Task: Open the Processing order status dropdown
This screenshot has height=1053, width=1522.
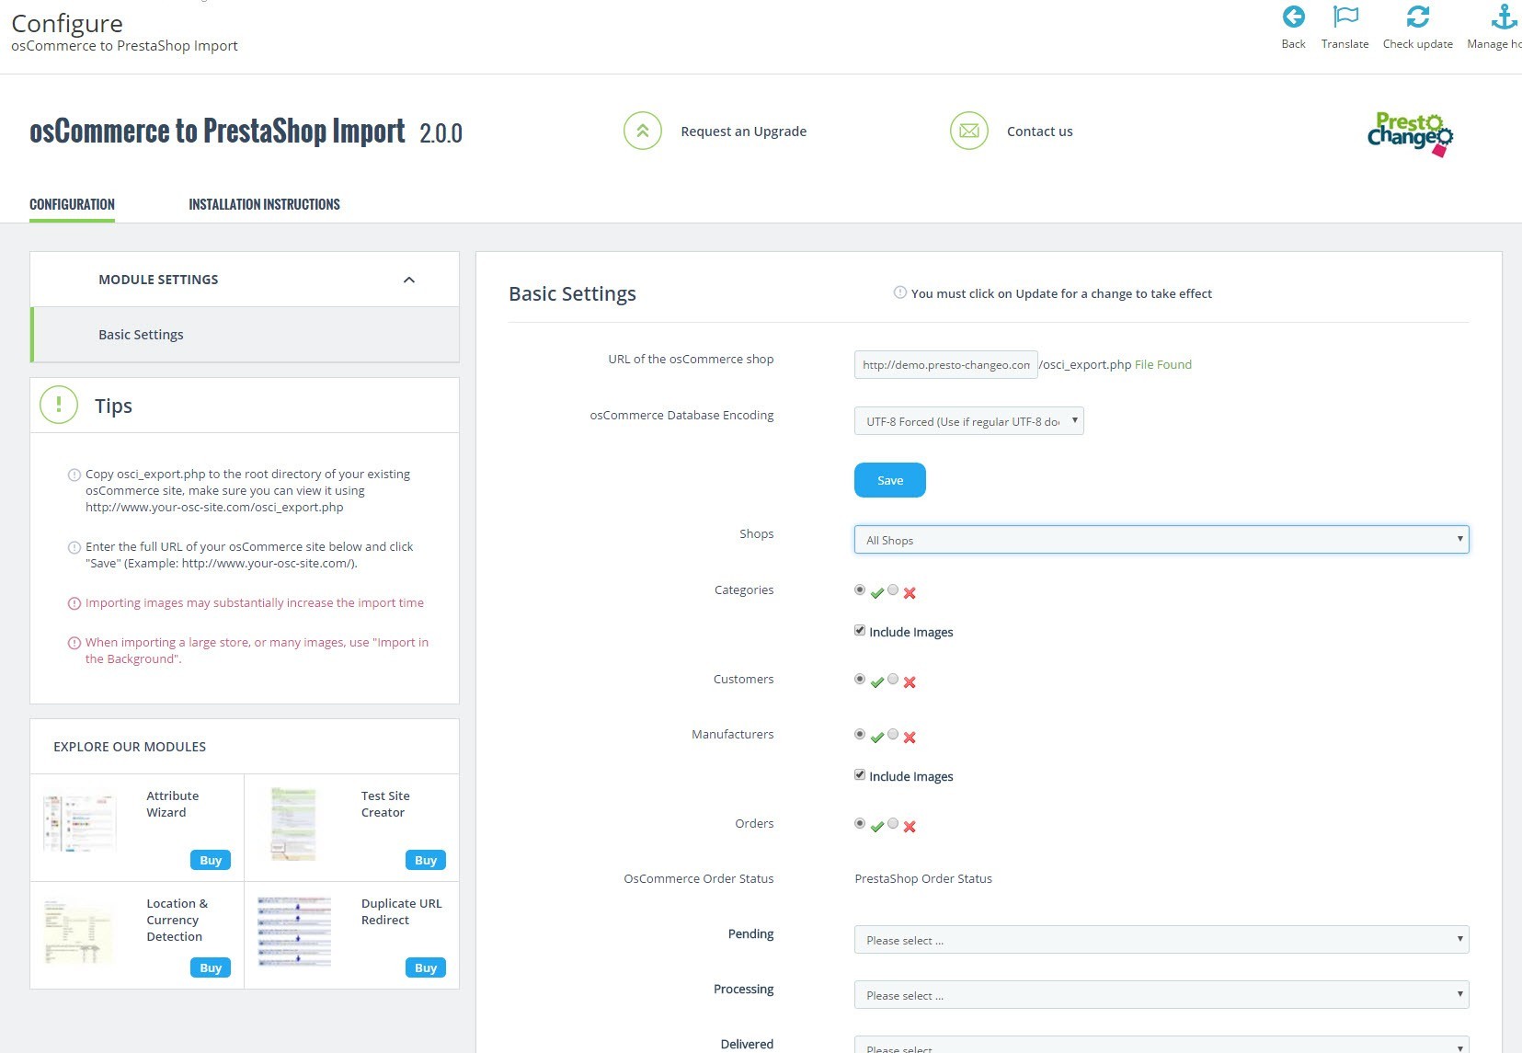Action: click(1162, 994)
